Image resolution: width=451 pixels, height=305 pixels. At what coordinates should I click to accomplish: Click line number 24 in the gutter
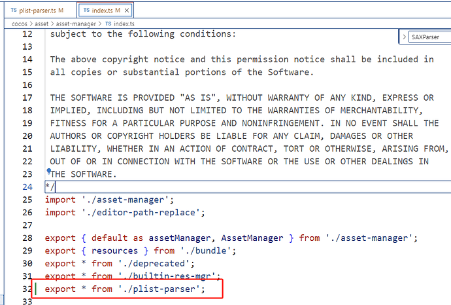[25, 187]
